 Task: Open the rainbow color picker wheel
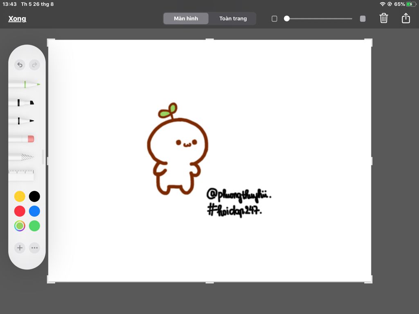point(20,226)
